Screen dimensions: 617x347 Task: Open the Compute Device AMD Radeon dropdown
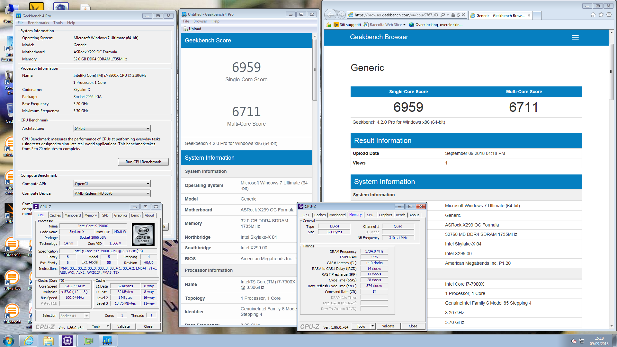pos(112,193)
